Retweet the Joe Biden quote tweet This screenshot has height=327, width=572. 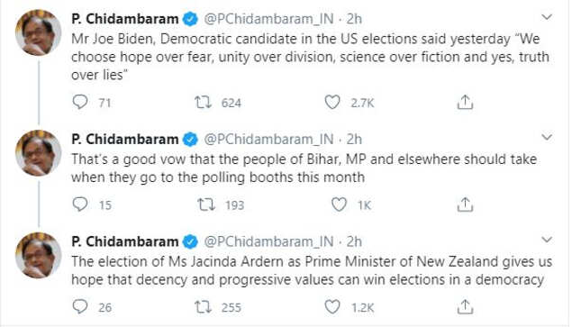pyautogui.click(x=203, y=102)
